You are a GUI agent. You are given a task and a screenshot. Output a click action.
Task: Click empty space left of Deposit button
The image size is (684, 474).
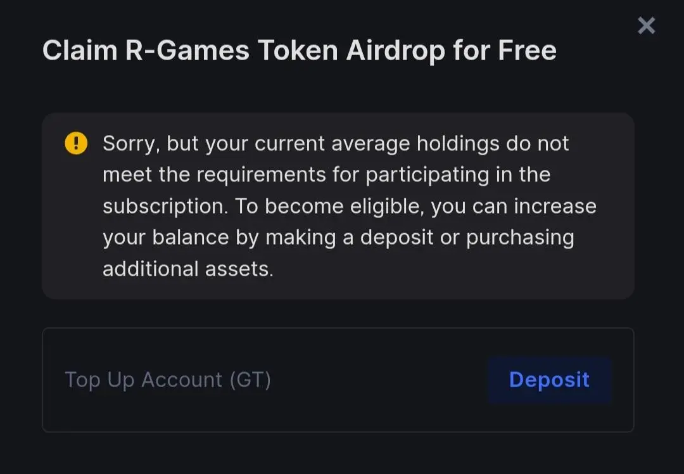coord(380,380)
